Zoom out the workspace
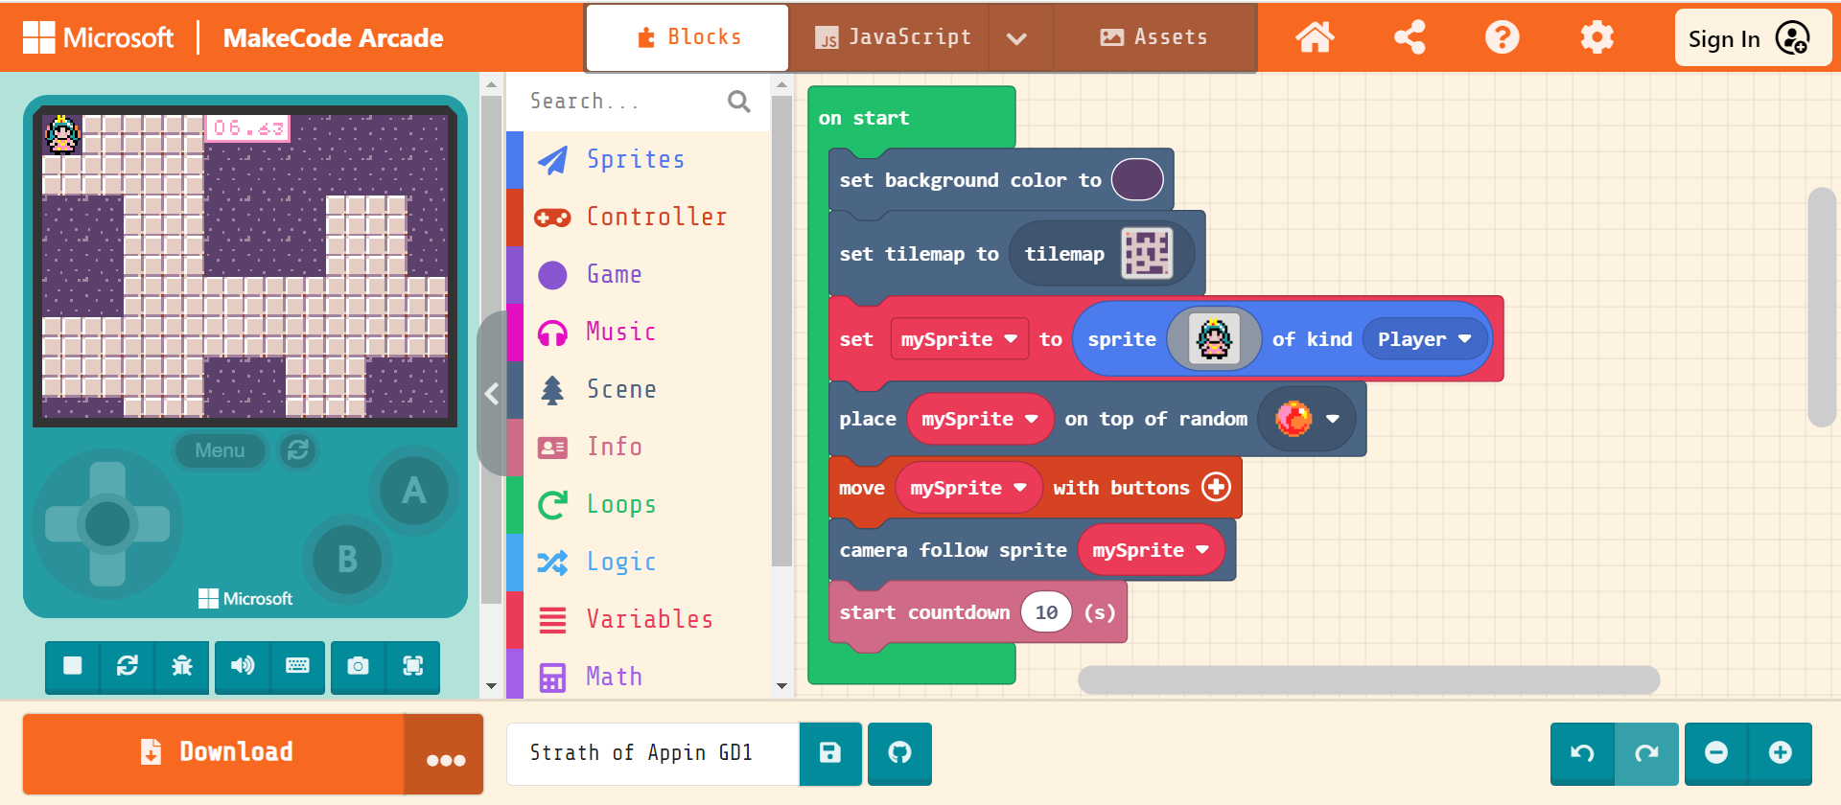This screenshot has width=1841, height=805. (1716, 753)
